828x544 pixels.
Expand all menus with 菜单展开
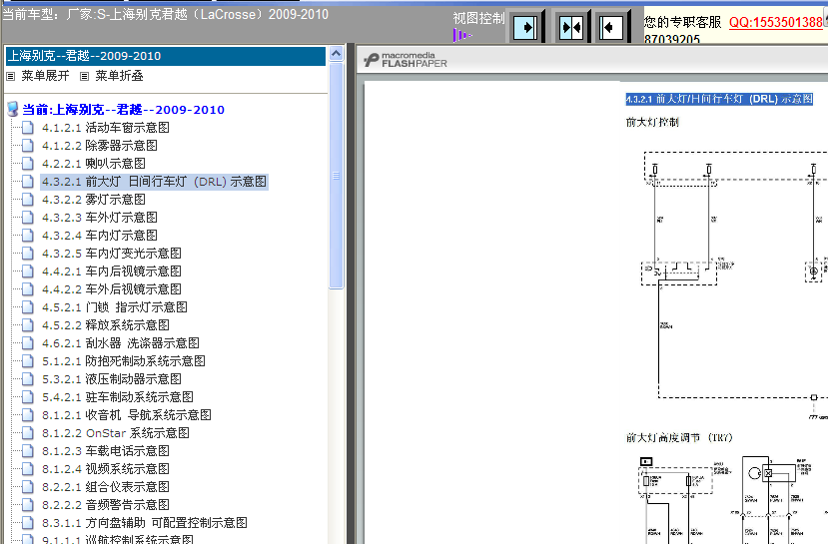click(45, 76)
